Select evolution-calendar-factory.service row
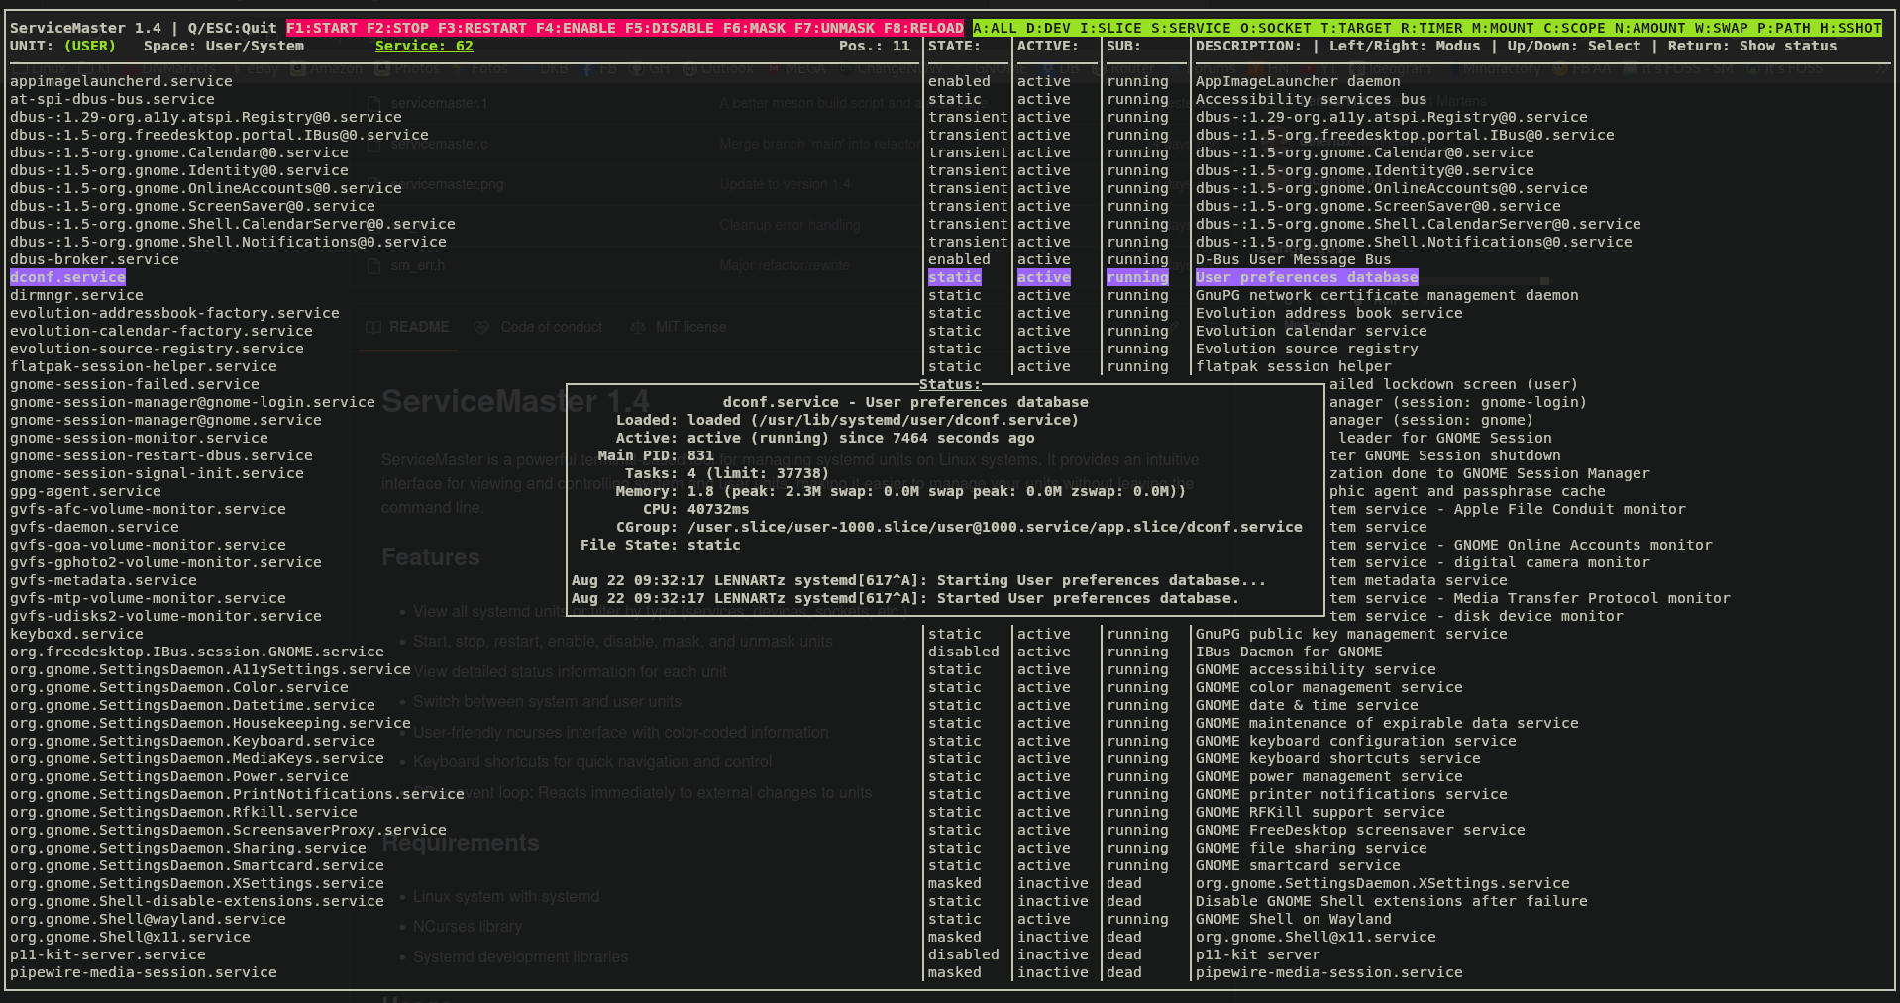 pos(161,331)
